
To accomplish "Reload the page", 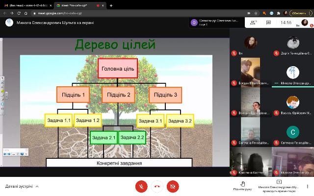I will (x=19, y=13).
